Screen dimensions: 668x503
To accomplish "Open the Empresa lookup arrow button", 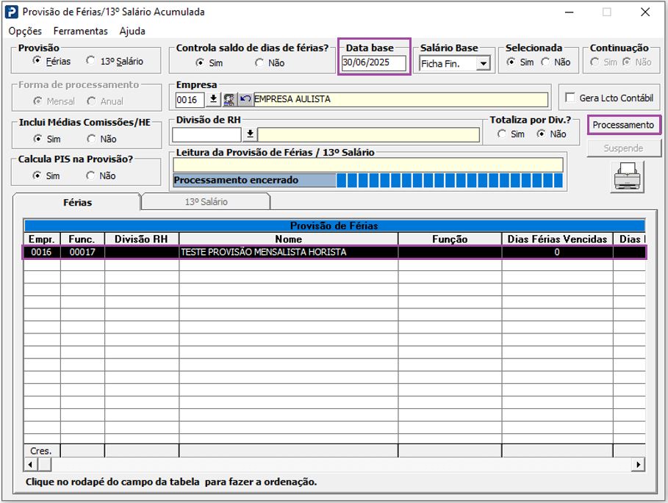I will tap(213, 99).
